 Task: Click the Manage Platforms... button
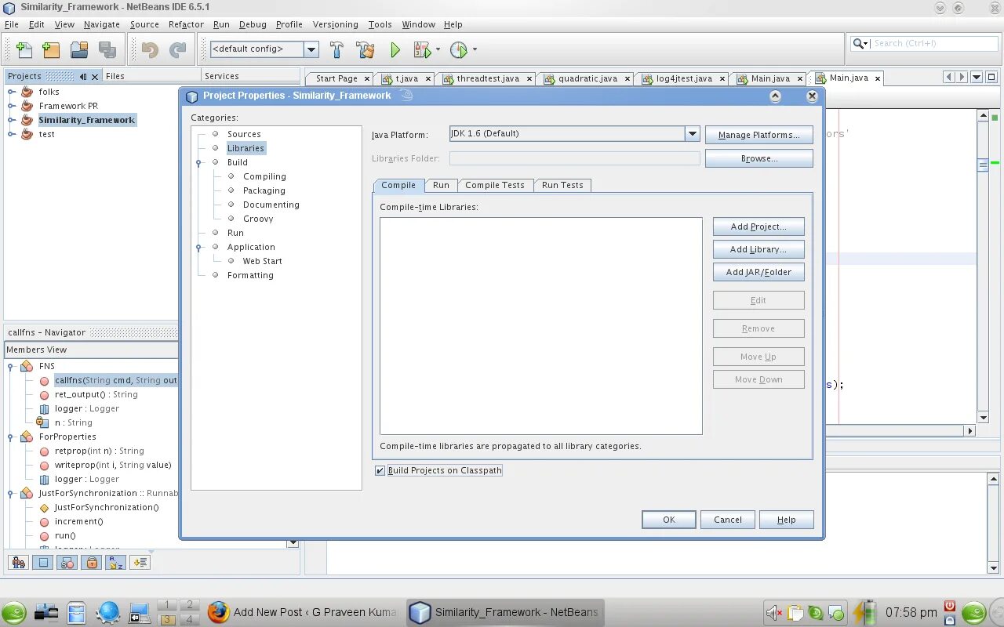[x=758, y=135]
